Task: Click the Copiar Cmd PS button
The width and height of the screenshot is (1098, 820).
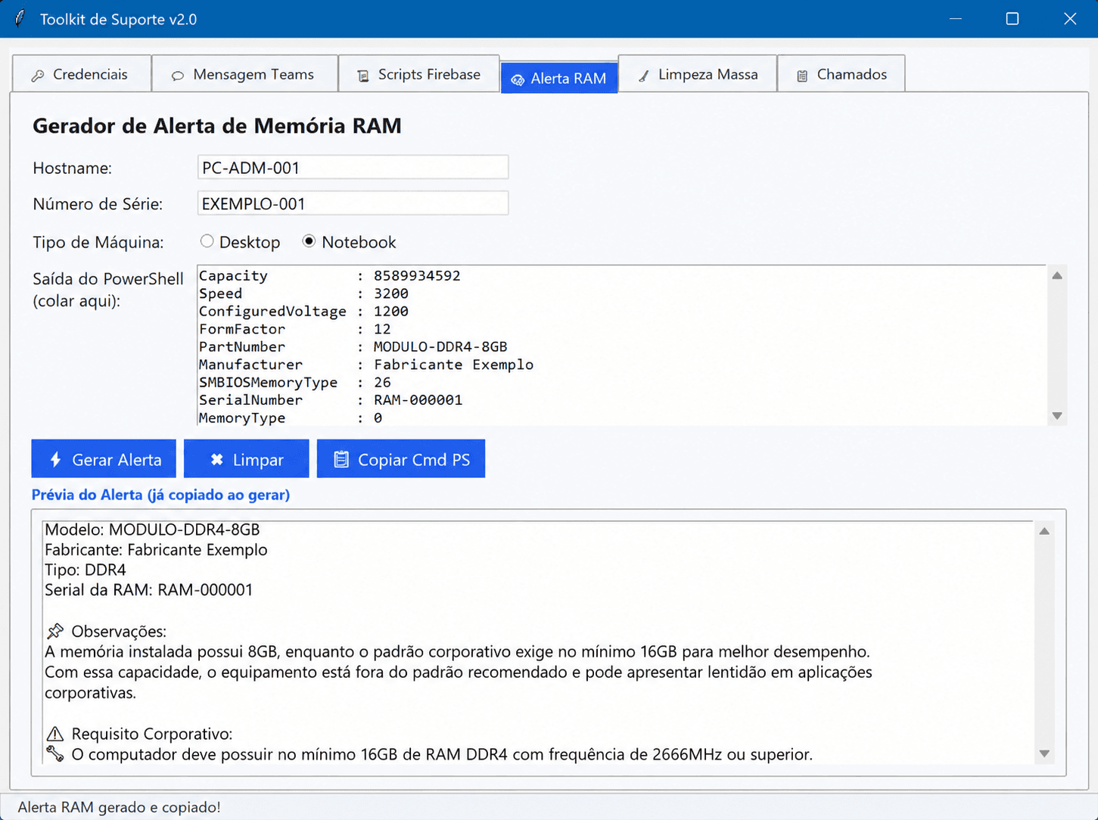Action: [401, 458]
